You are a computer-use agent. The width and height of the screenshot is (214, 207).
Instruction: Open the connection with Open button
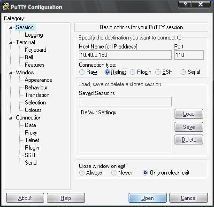point(147,198)
